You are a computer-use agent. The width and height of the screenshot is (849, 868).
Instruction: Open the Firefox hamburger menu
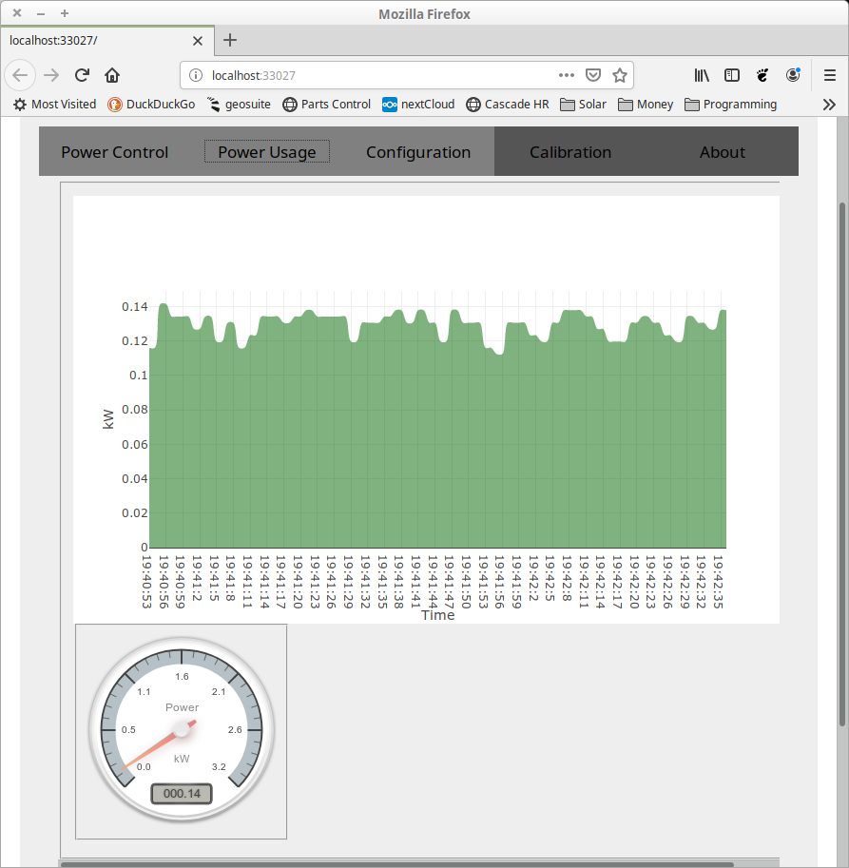pos(829,75)
